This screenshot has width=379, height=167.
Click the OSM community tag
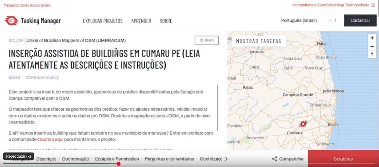click(x=42, y=77)
